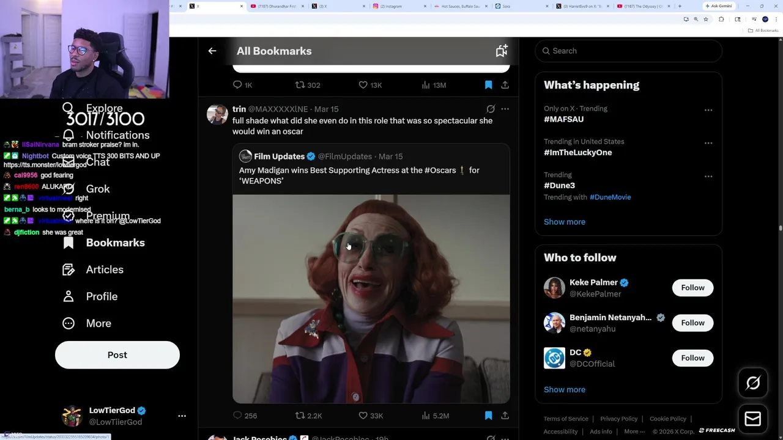
Task: Open Bookmarks in the sidebar
Action: [104, 243]
